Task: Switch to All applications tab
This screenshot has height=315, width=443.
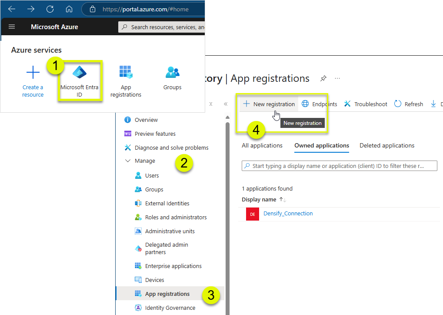Action: point(262,145)
